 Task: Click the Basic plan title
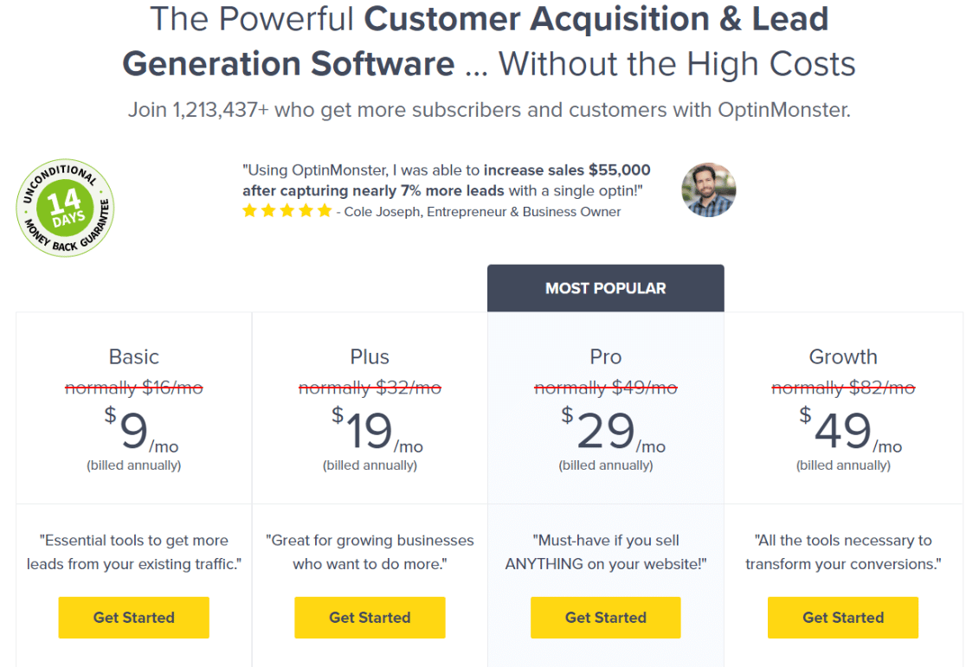point(133,356)
